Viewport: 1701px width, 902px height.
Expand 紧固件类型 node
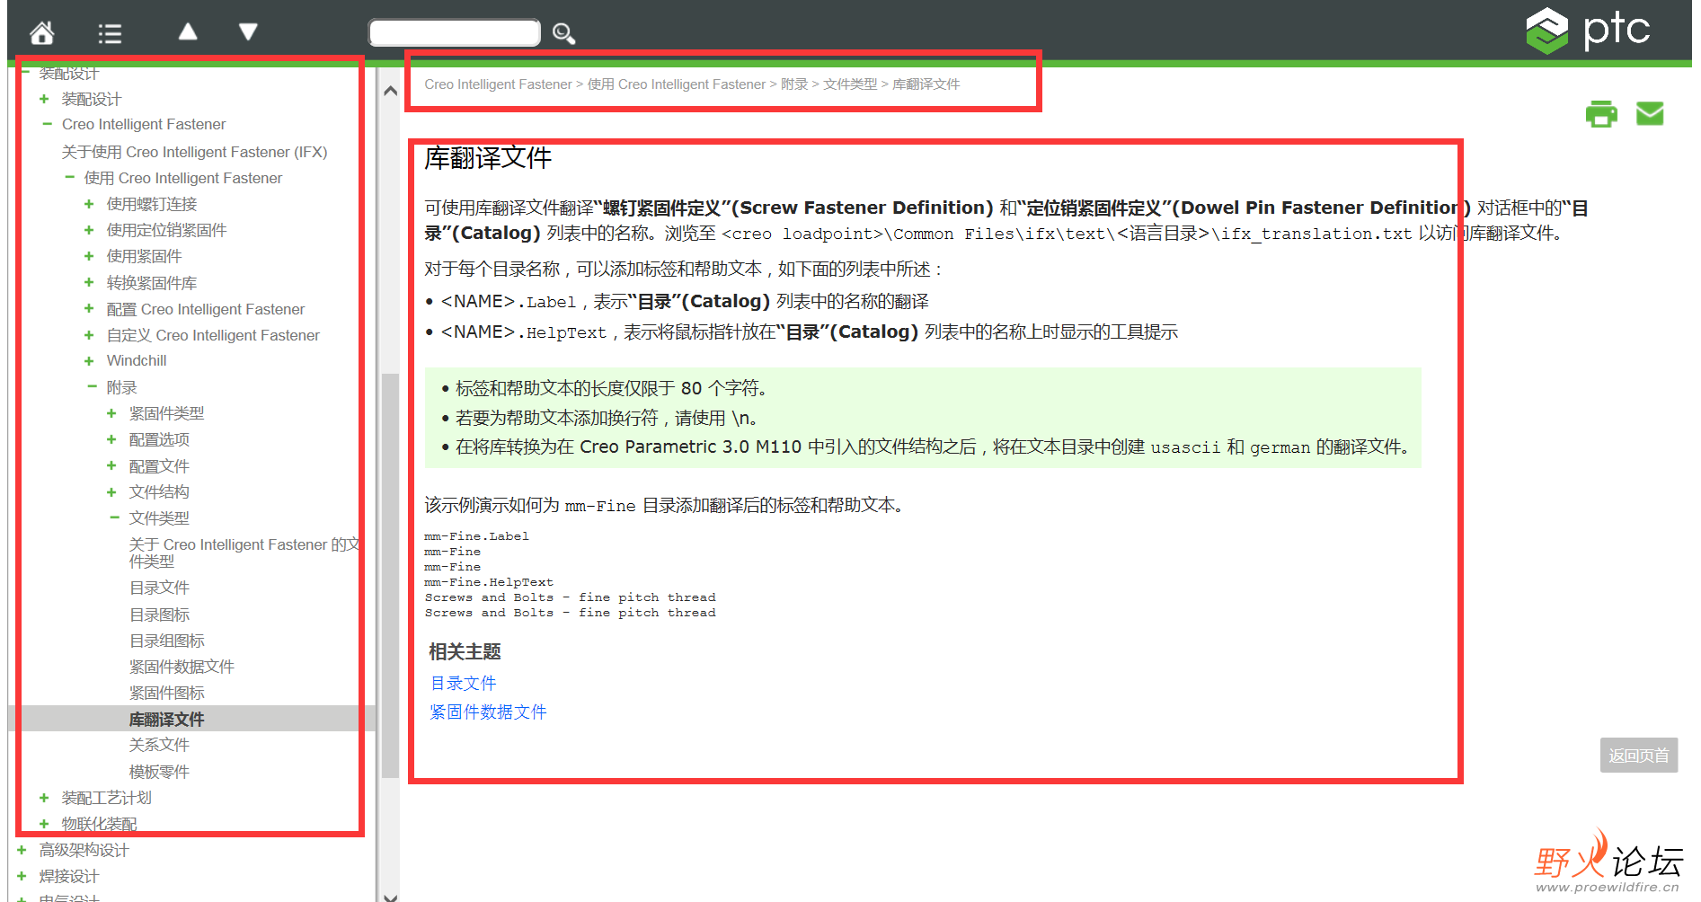coord(111,413)
